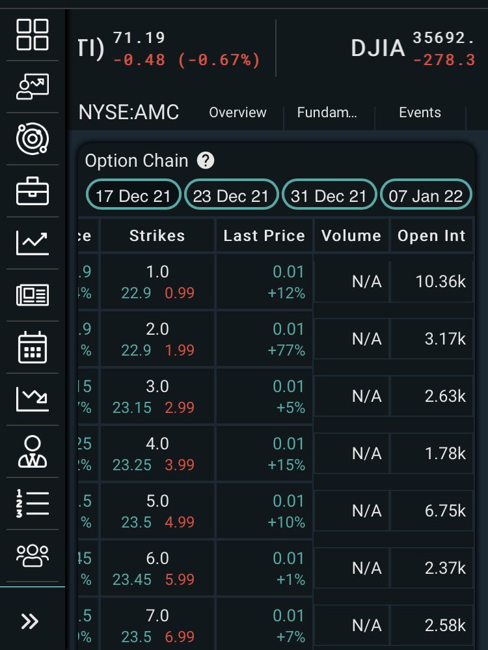Select the 2.0 strike cell
Screen dimensions: 488x650
tap(157, 339)
